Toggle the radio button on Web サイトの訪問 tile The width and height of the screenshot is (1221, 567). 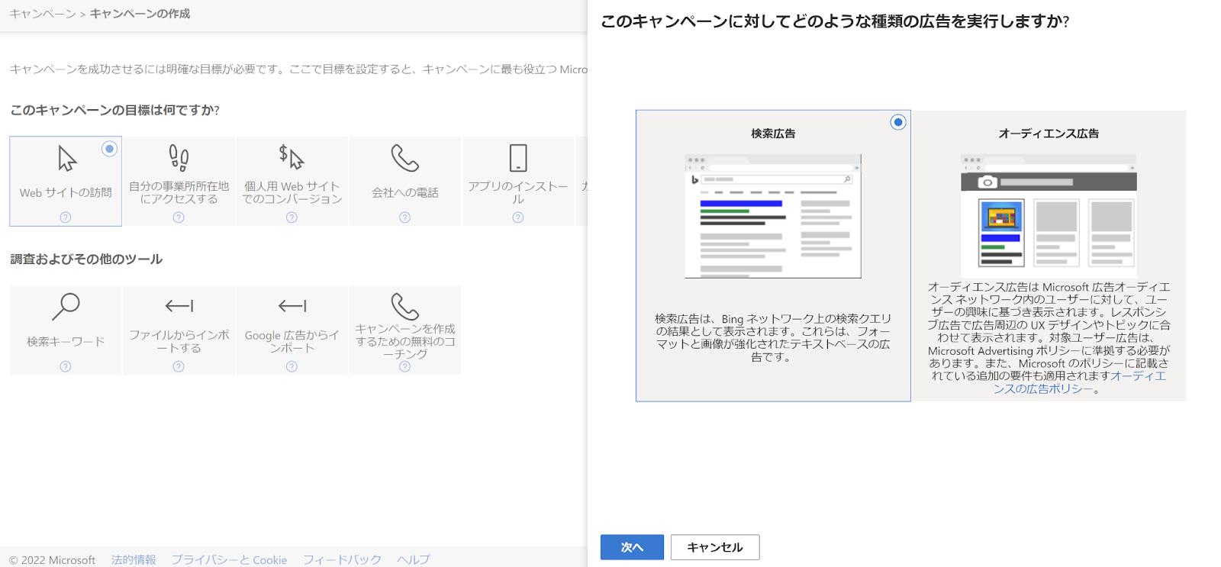coord(109,149)
